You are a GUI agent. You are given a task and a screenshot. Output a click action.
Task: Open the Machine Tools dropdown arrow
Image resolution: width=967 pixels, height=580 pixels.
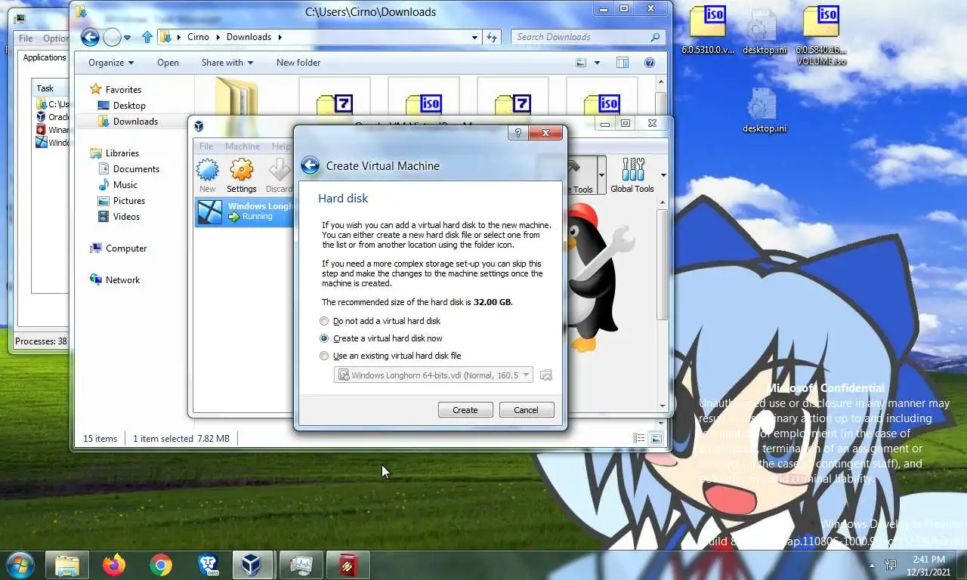click(601, 175)
